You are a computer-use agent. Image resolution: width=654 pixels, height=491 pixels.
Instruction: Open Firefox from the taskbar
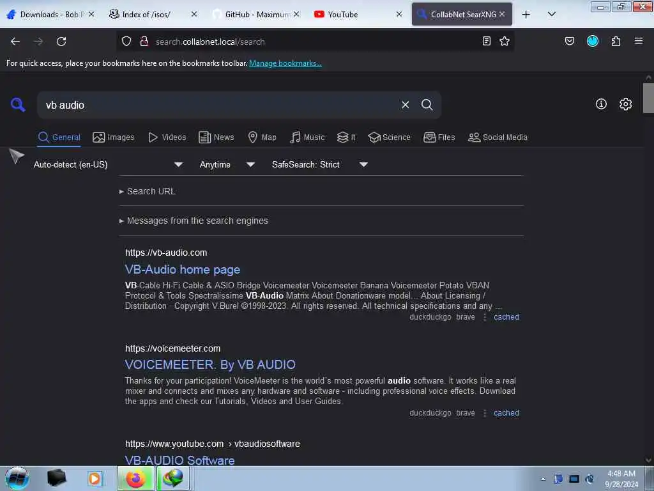click(x=135, y=478)
